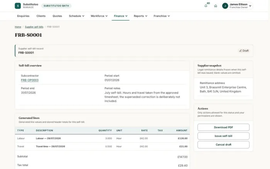This screenshot has height=169, width=270.
Task: Click the AMOUNT column header
Action: coord(182,130)
